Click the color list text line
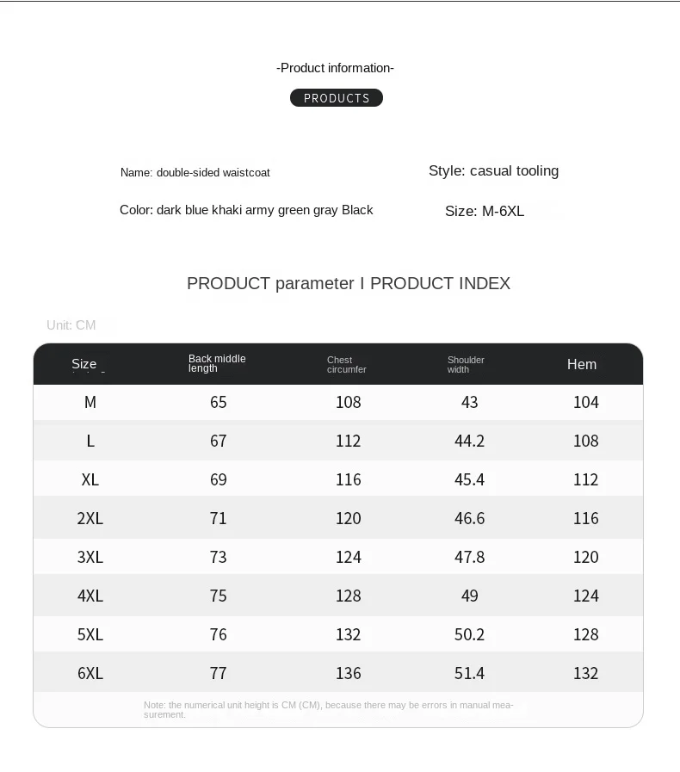 (x=246, y=210)
